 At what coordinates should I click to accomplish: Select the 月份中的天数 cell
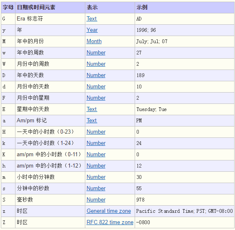click(x=50, y=87)
